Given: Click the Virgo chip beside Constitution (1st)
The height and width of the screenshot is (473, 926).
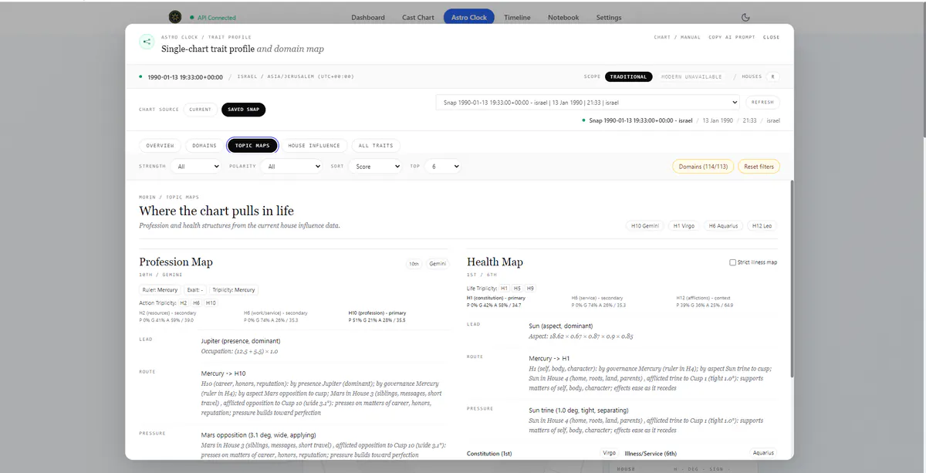Looking at the screenshot, I should coord(610,453).
